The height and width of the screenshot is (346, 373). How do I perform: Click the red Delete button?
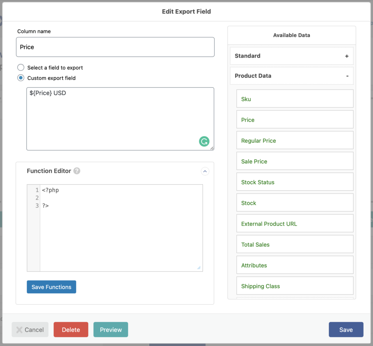(x=71, y=330)
